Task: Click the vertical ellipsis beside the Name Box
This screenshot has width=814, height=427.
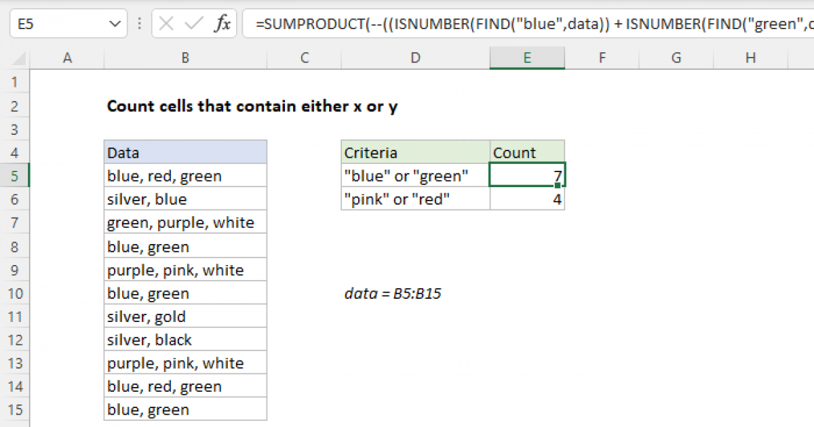Action: coord(139,23)
